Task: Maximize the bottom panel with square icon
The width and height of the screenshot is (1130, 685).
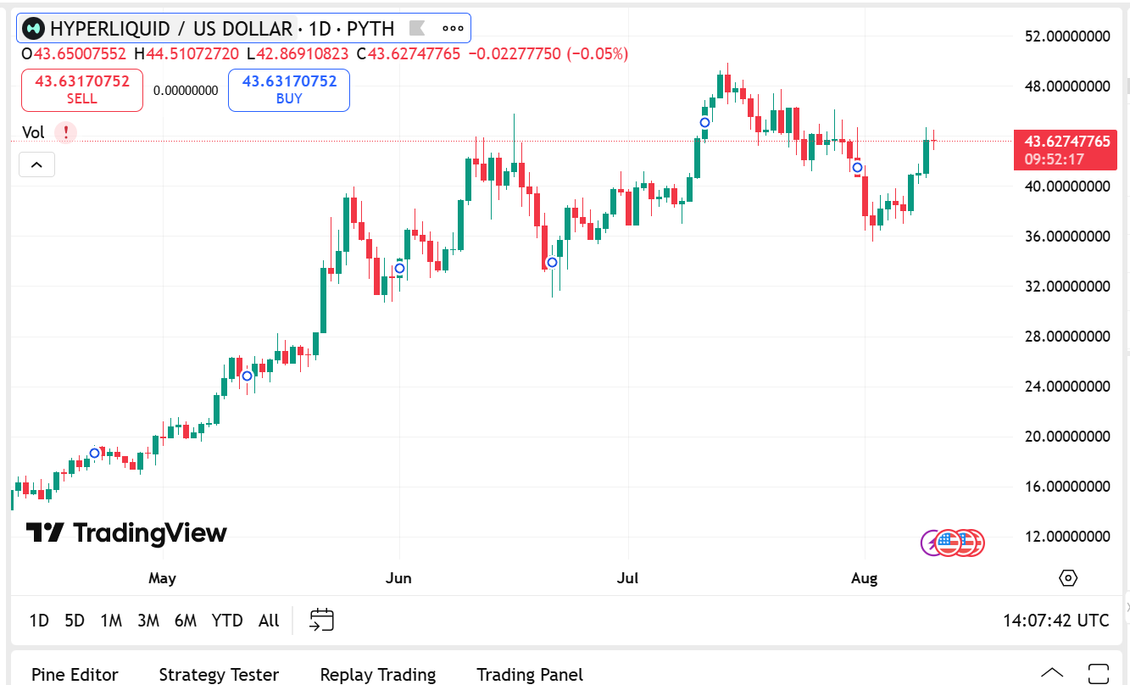Action: click(1098, 673)
